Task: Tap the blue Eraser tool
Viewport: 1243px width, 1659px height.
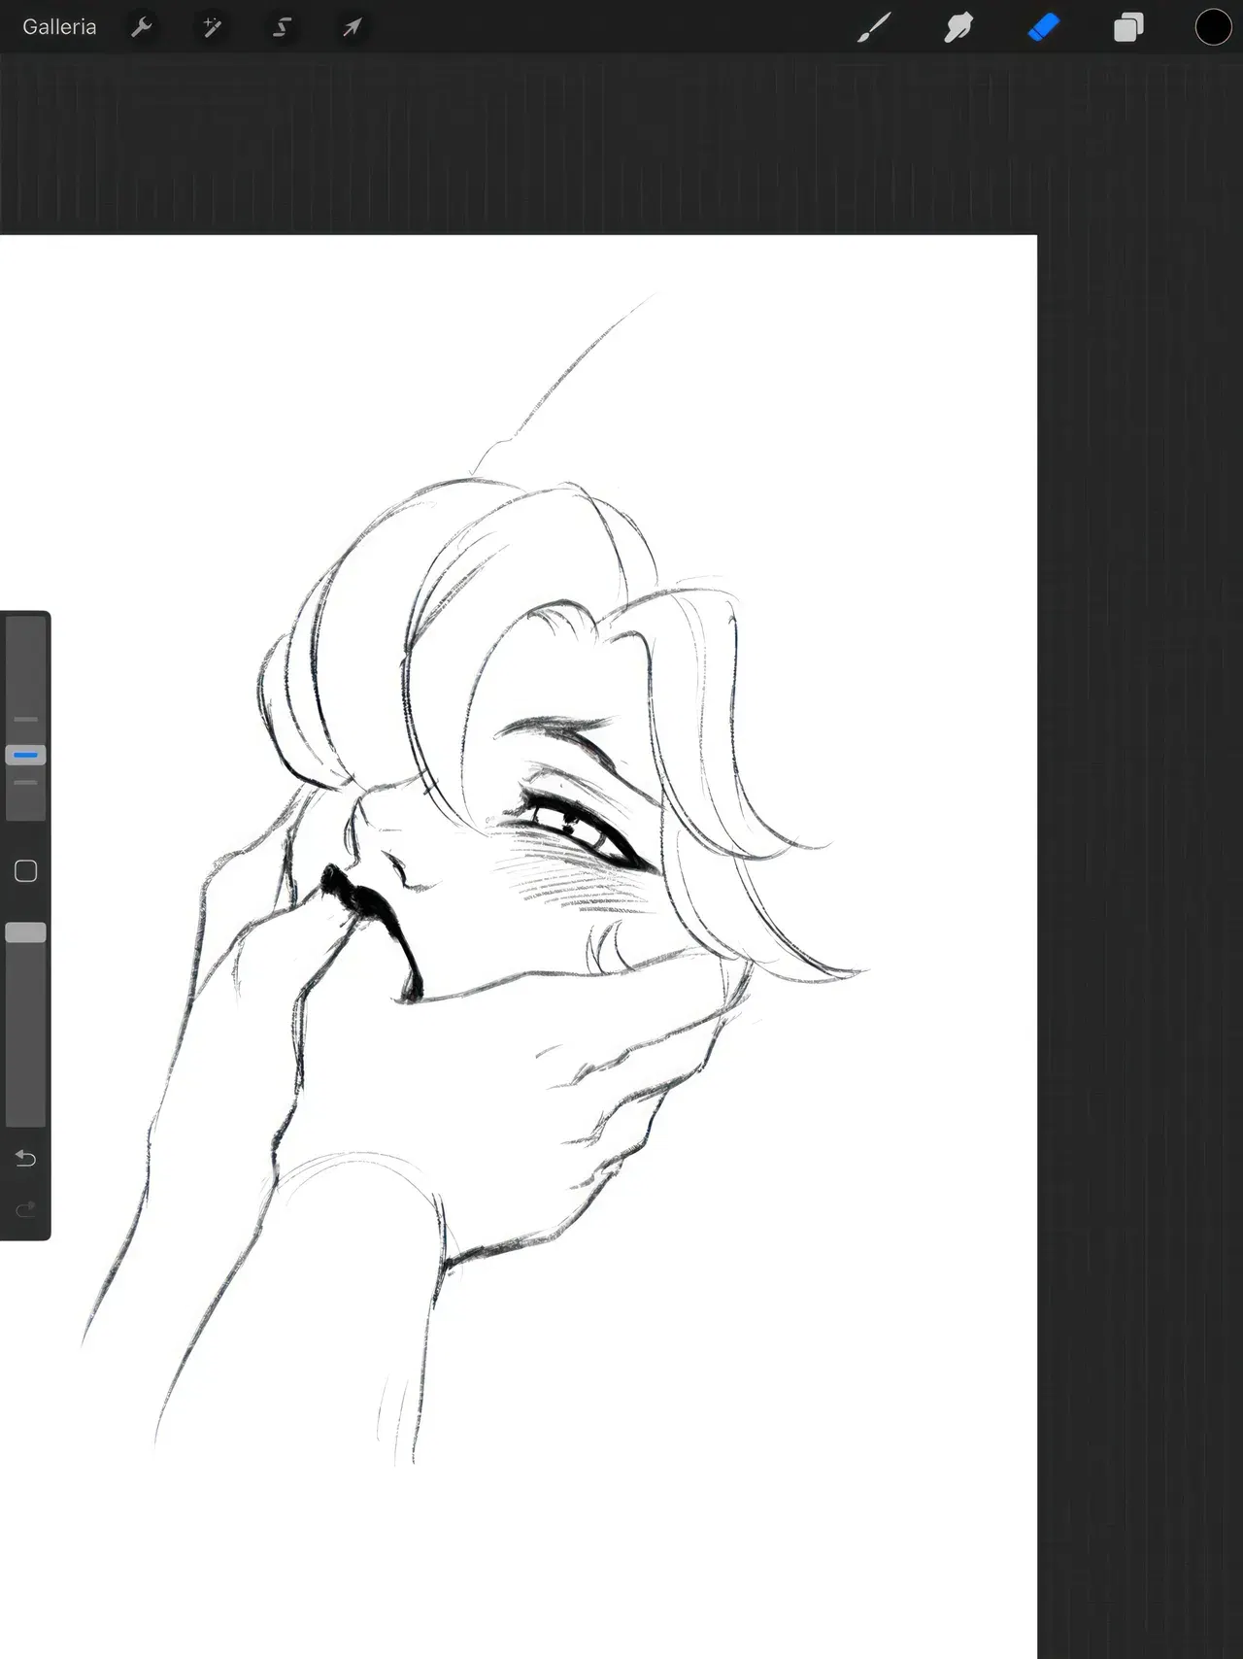Action: (1043, 27)
